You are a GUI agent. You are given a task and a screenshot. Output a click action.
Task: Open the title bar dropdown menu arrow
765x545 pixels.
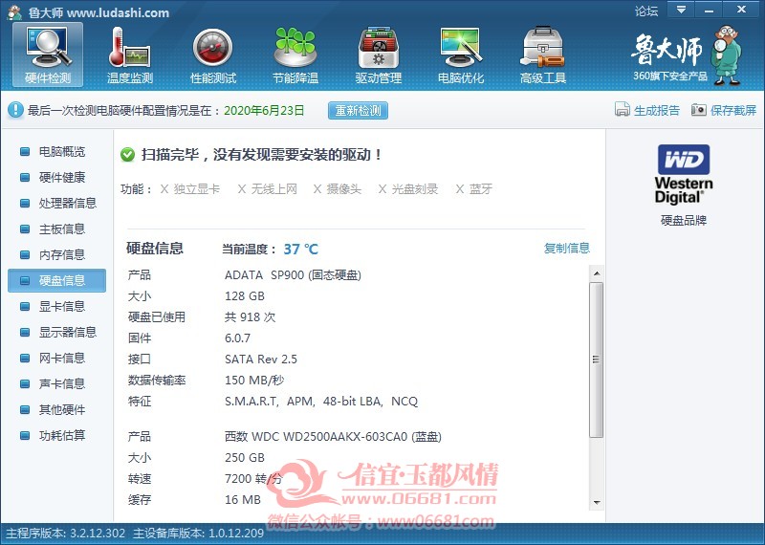click(681, 10)
